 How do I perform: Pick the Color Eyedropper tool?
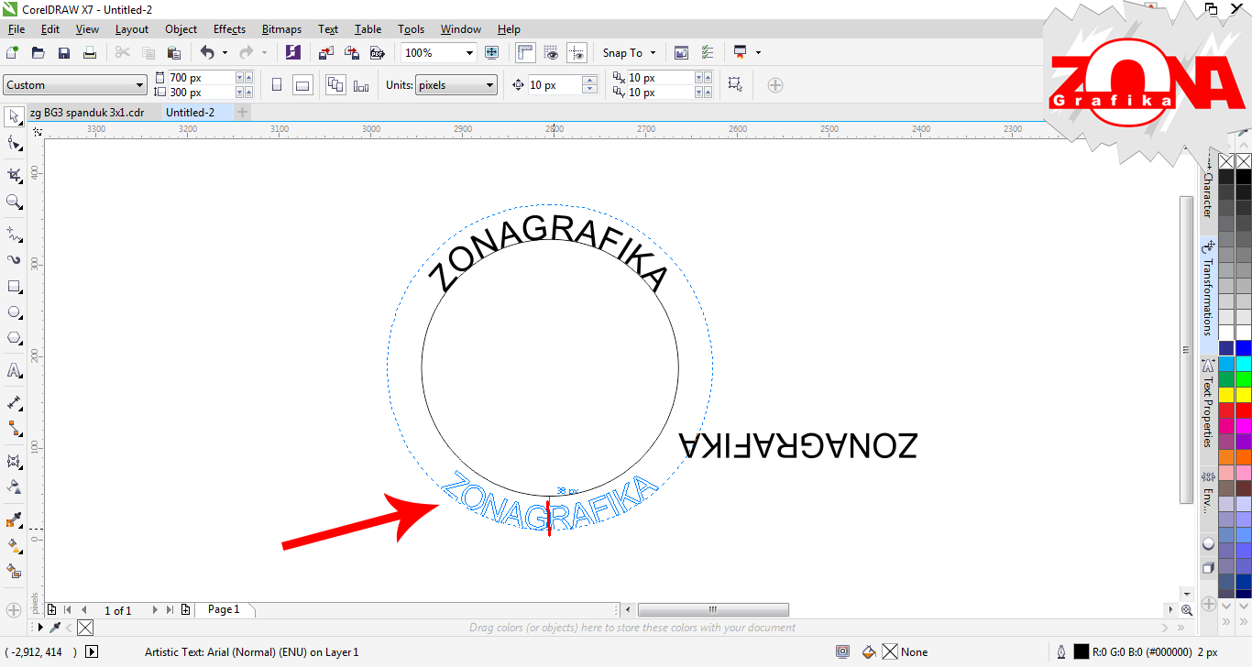pos(14,520)
